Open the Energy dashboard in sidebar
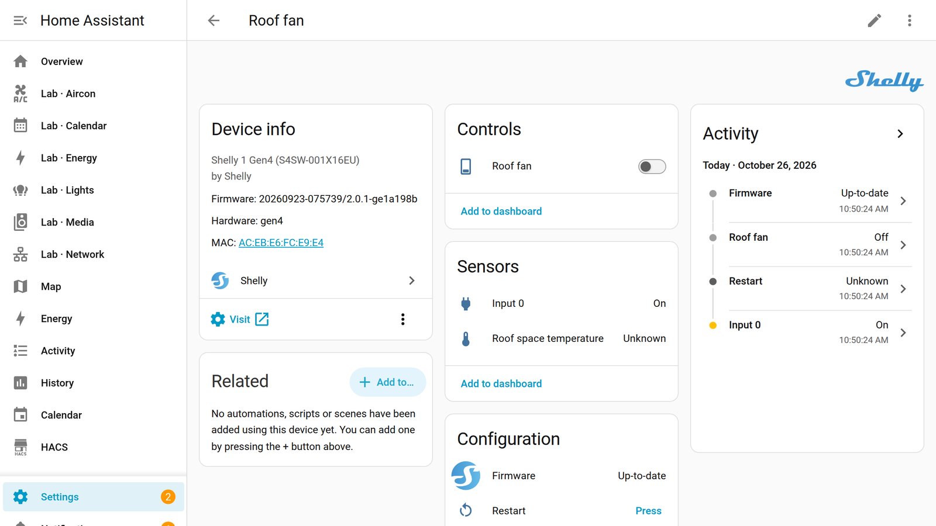The width and height of the screenshot is (936, 526). (94, 319)
